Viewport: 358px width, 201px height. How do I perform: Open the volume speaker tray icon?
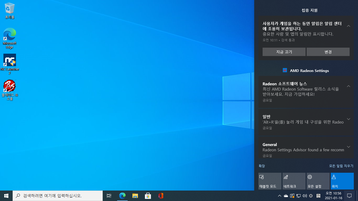pos(305,196)
